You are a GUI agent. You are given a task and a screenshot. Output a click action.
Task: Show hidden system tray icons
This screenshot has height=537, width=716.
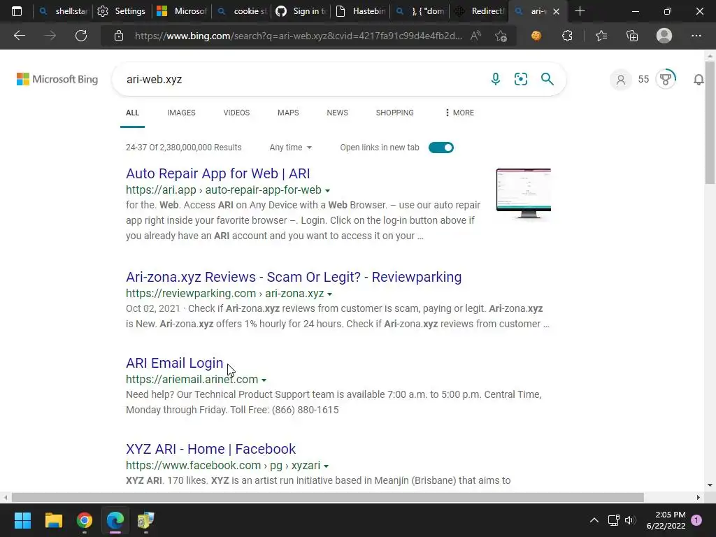tap(594, 520)
